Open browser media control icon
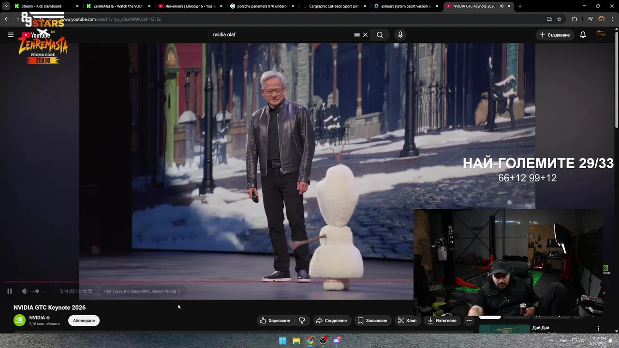 (x=590, y=19)
